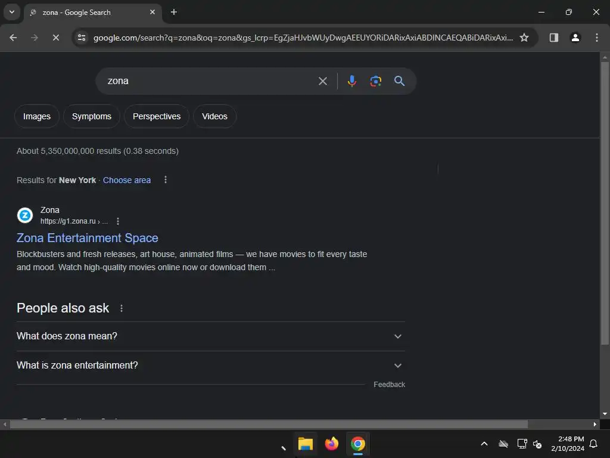This screenshot has height=458, width=610.
Task: Open Chrome three-dot menu
Action: 597,38
